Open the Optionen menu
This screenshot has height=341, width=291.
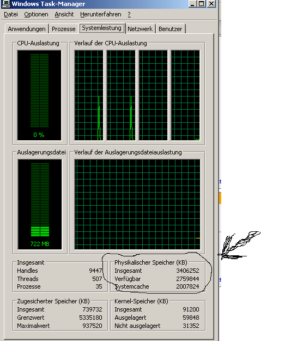pyautogui.click(x=36, y=14)
